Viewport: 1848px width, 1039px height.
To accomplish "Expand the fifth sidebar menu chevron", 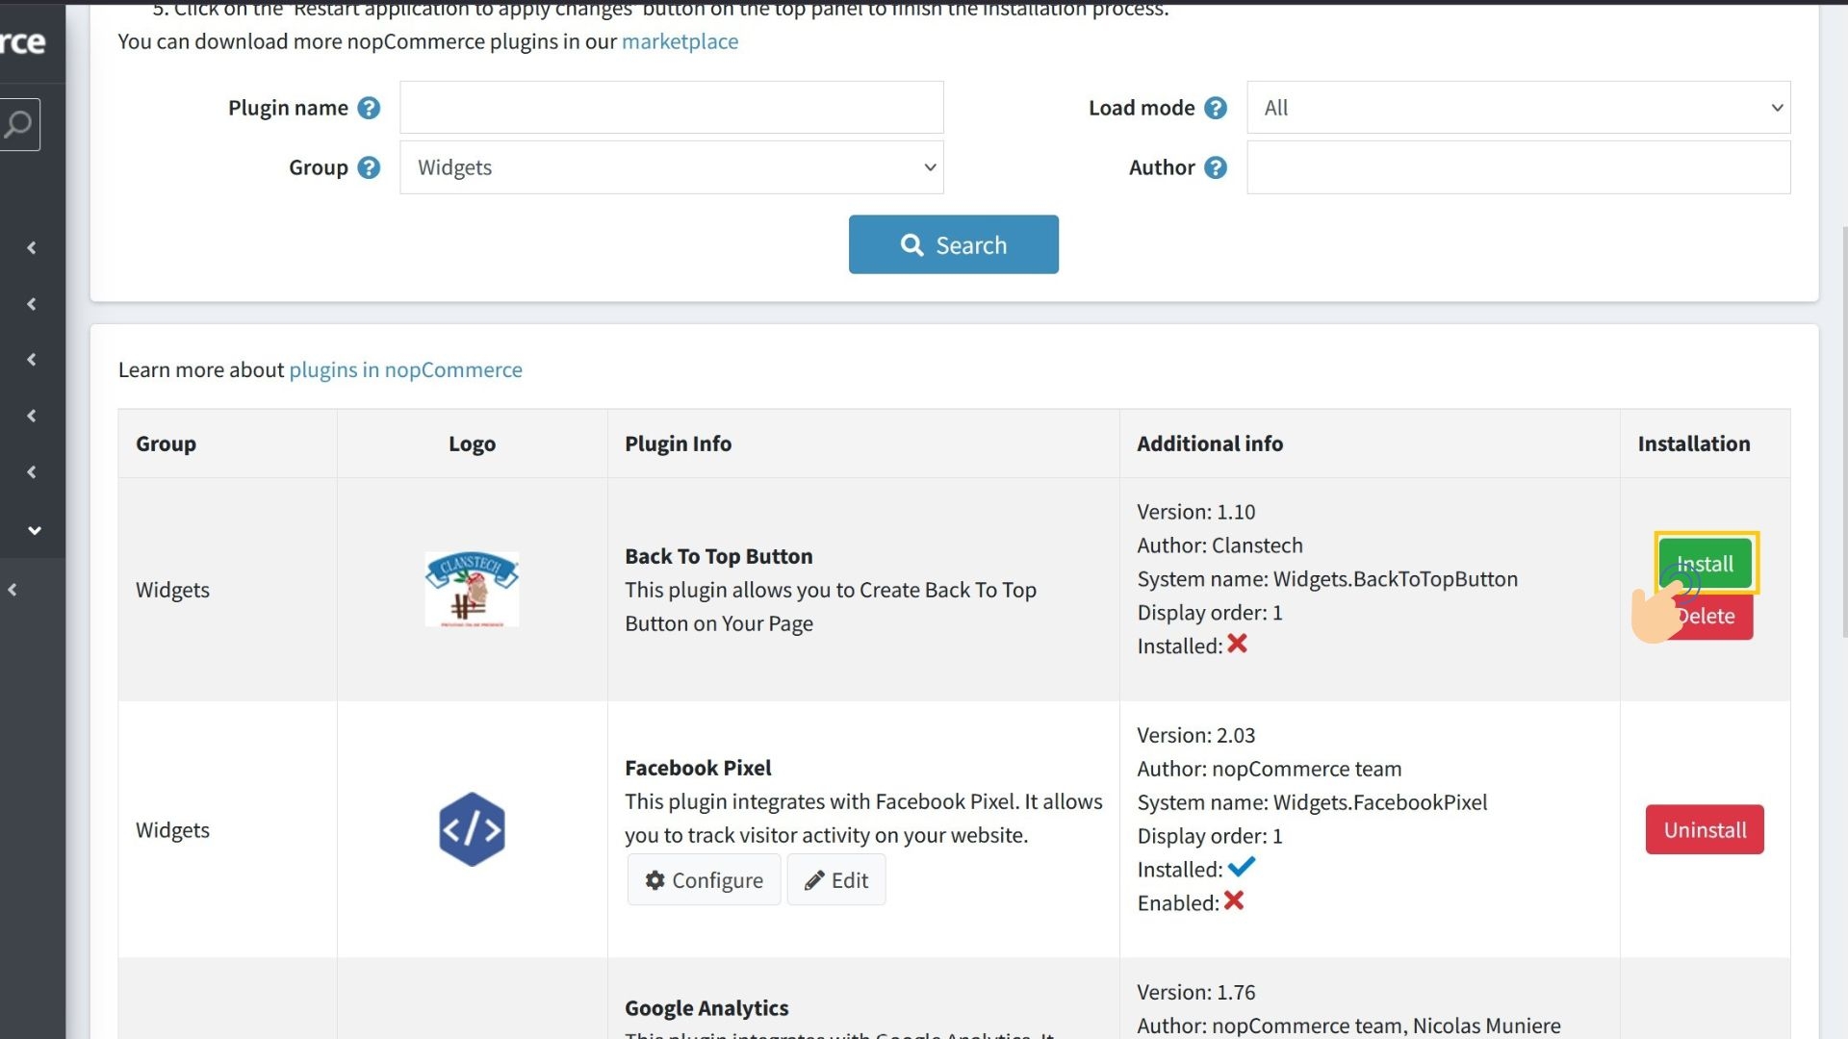I will (x=32, y=472).
